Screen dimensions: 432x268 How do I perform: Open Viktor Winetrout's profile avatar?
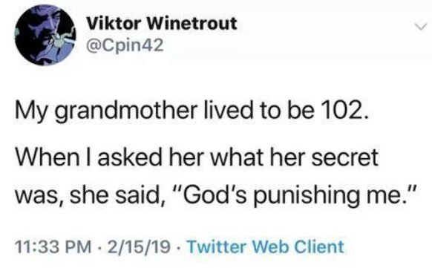click(45, 35)
